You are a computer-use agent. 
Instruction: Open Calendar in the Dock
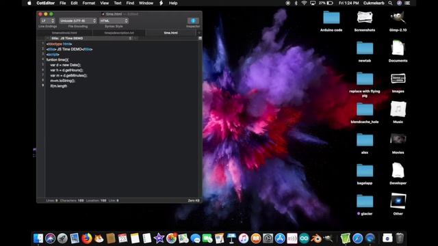(123, 238)
